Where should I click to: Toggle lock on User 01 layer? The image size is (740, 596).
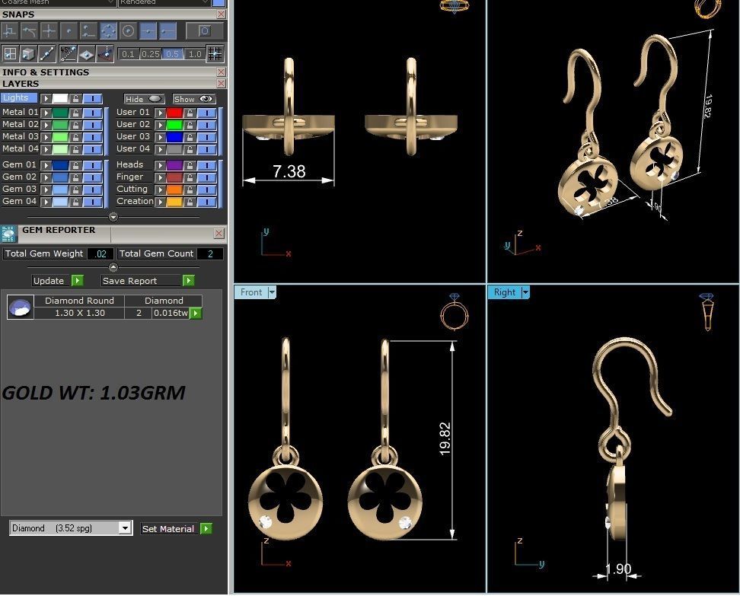(190, 113)
